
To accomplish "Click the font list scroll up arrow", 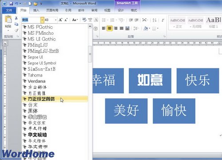I will point(90,26).
